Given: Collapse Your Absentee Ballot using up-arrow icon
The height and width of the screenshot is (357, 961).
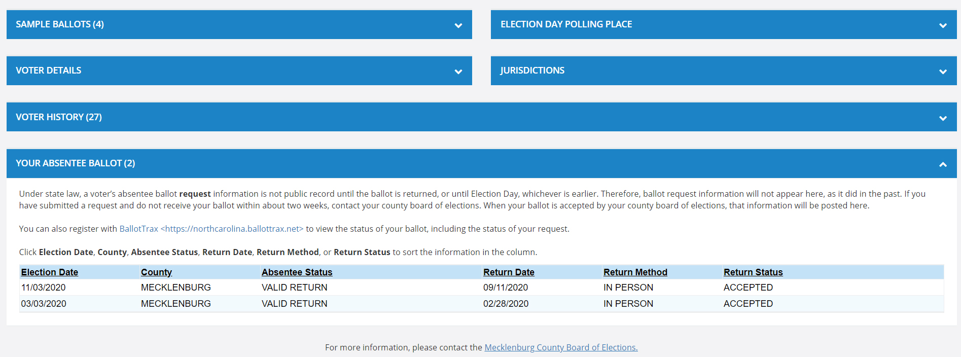Looking at the screenshot, I should pyautogui.click(x=943, y=164).
